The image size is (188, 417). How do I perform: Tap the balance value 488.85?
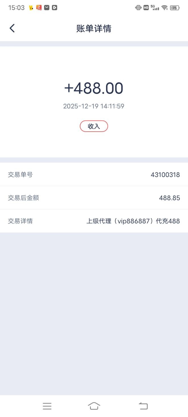click(x=170, y=198)
